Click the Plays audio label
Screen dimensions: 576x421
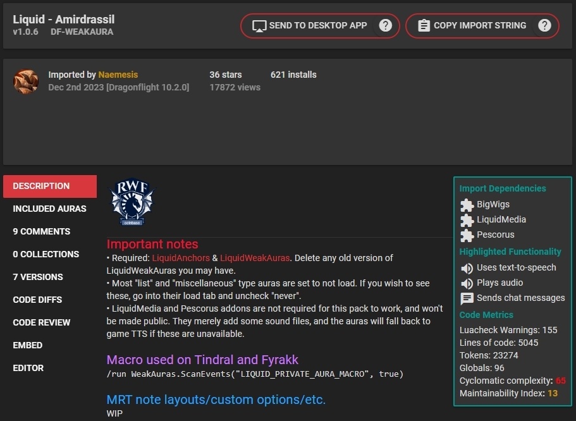pyautogui.click(x=500, y=283)
